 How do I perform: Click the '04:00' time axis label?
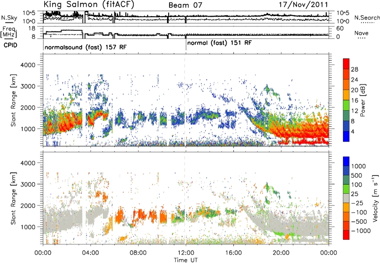[x=91, y=253]
